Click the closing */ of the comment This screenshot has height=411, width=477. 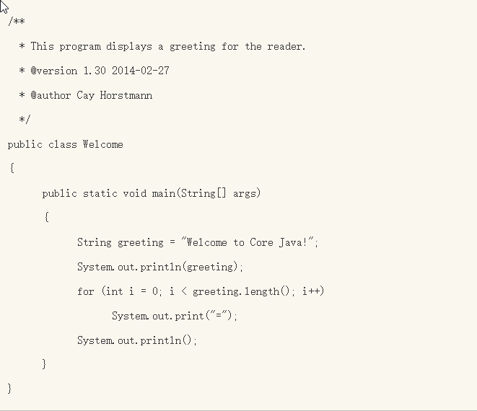click(x=25, y=119)
